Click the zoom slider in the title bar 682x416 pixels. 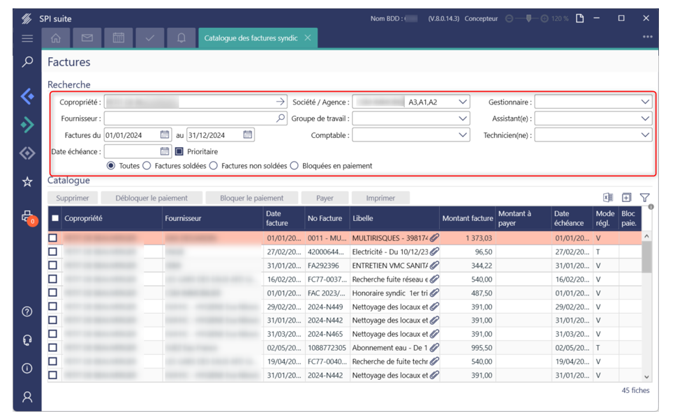[x=529, y=18]
